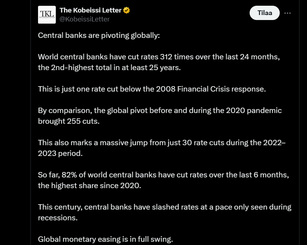Click the text '2023 period.'
The height and width of the screenshot is (245, 307).
pyautogui.click(x=60, y=153)
